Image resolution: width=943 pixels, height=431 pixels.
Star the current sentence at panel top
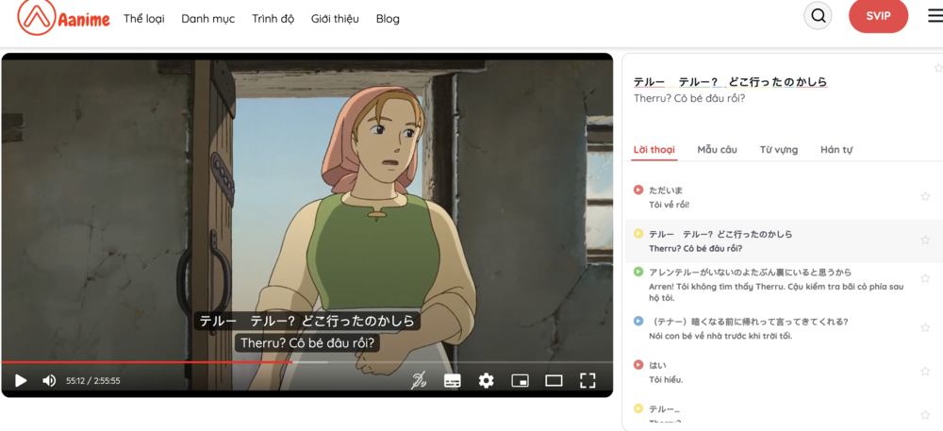pyautogui.click(x=938, y=67)
